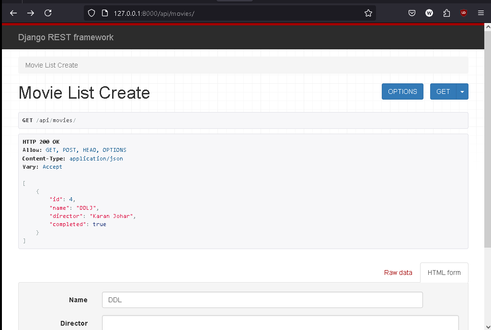
Task: Click the Director field label
Action: (x=74, y=323)
